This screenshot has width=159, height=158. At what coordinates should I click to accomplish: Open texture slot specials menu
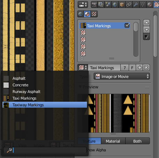[x=146, y=37]
